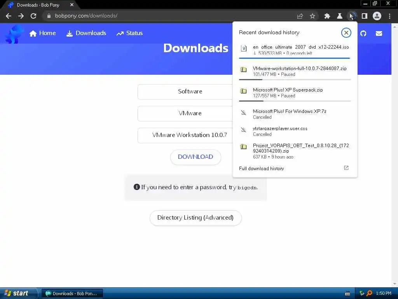Close the Downloads - Bob Pony tab
The height and width of the screenshot is (299, 398).
click(72, 5)
